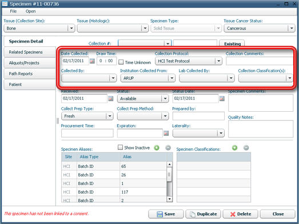This screenshot has width=299, height=224.
Task: Switch to Patient tab
Action: click(30, 84)
